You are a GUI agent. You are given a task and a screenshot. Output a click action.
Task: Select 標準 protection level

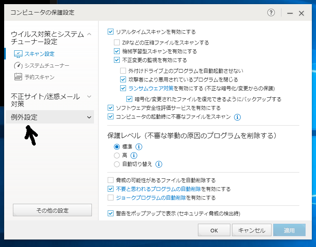coord(117,147)
